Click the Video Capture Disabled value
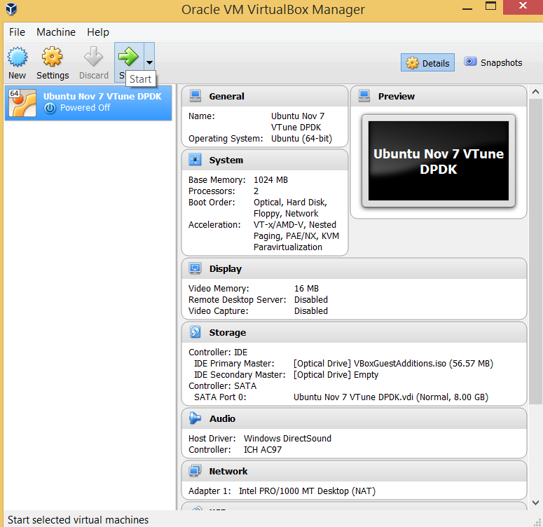Image resolution: width=543 pixels, height=527 pixels. [311, 310]
